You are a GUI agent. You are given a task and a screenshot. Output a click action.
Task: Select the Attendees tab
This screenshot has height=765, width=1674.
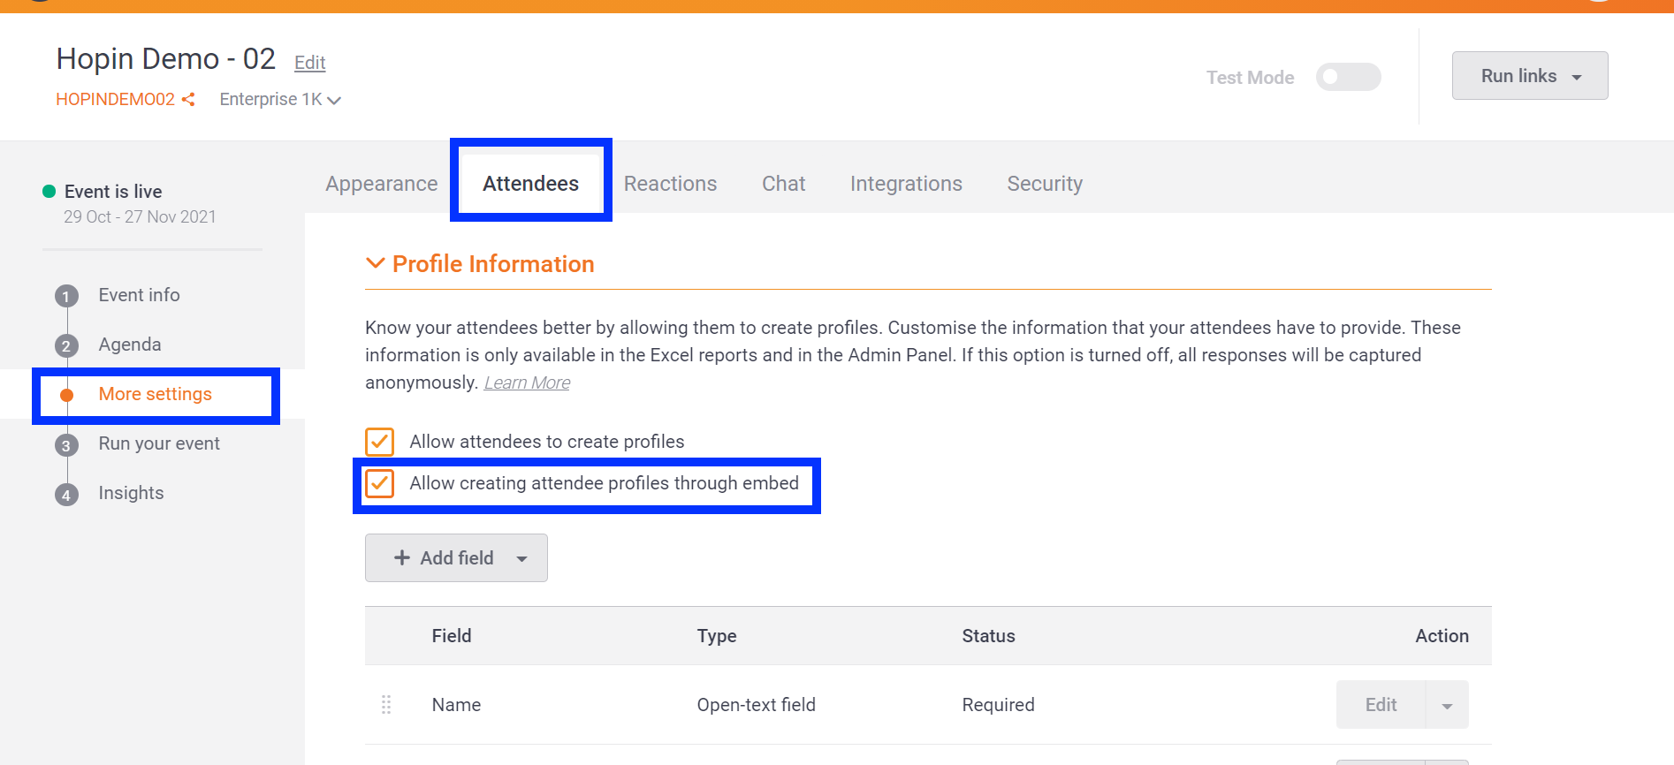point(530,184)
